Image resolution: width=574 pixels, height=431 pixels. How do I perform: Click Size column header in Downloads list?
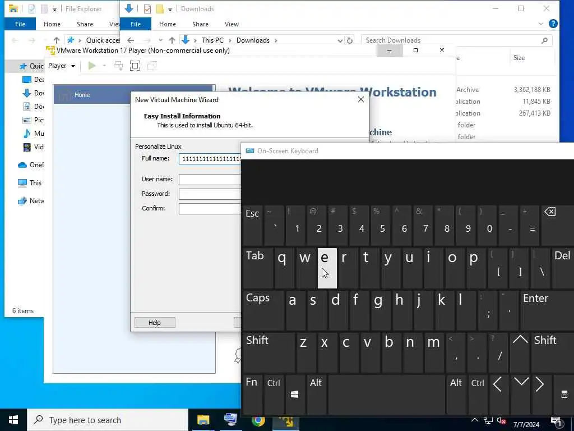519,58
